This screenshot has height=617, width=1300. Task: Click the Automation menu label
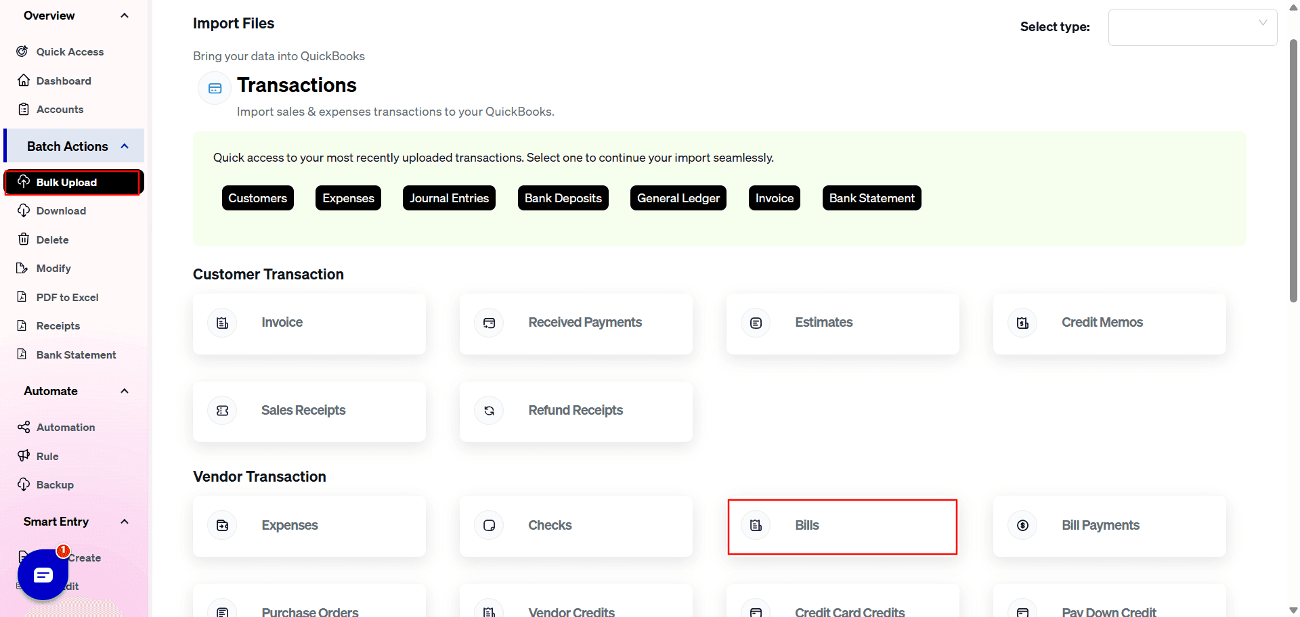pyautogui.click(x=66, y=427)
